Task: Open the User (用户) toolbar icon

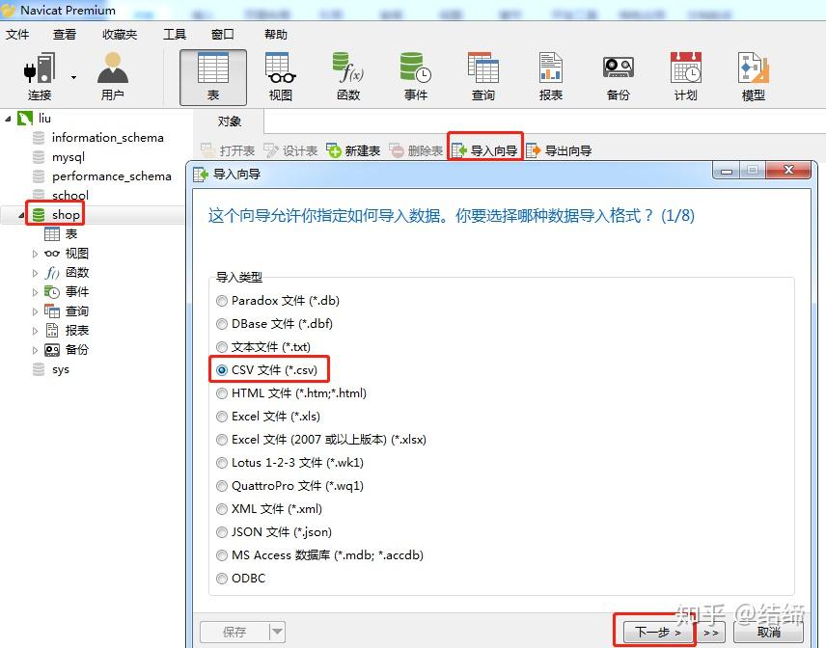Action: click(112, 76)
